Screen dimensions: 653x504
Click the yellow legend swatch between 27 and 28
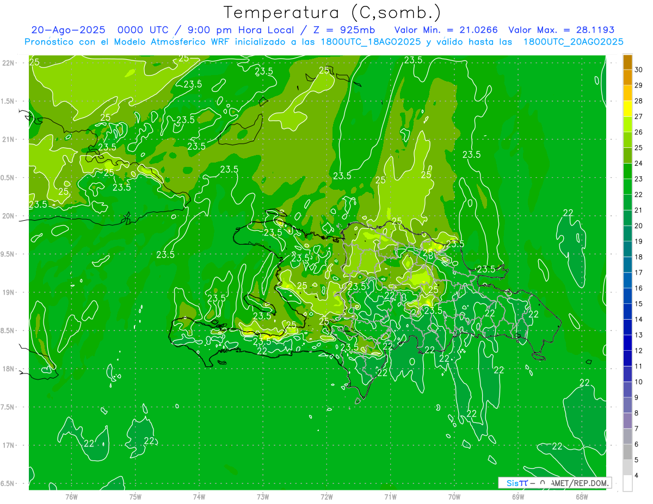[627, 109]
